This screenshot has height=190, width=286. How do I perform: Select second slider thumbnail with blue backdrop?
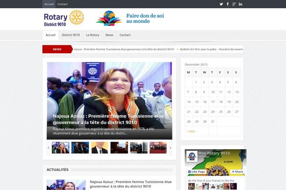coord(80,148)
